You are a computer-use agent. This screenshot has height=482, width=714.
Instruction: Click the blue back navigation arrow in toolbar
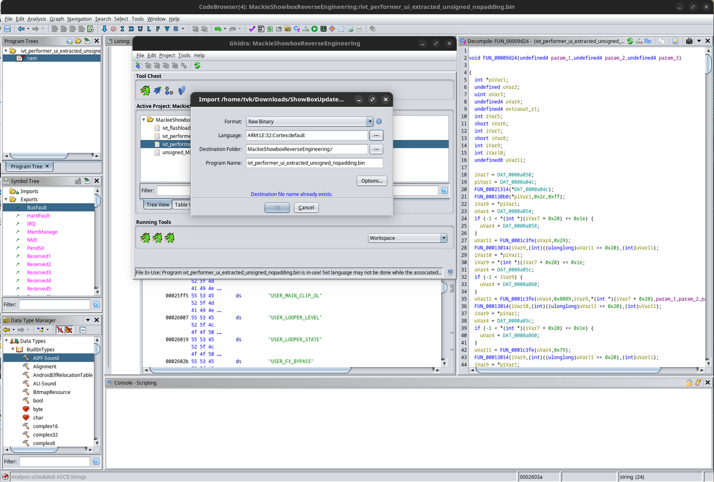click(x=21, y=28)
